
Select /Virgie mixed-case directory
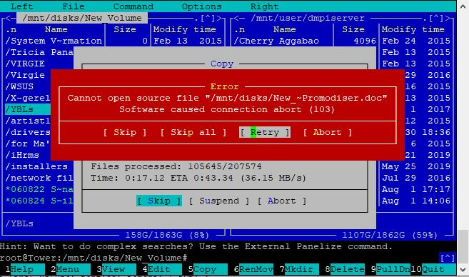(x=25, y=75)
